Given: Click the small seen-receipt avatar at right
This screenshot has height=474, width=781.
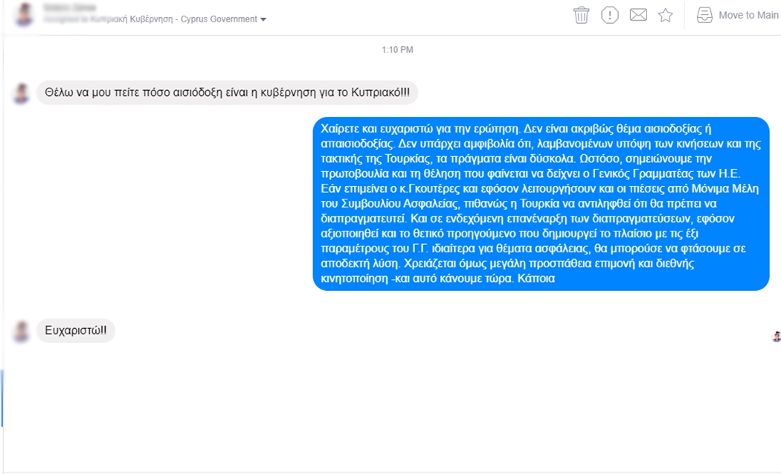Looking at the screenshot, I should [x=776, y=337].
